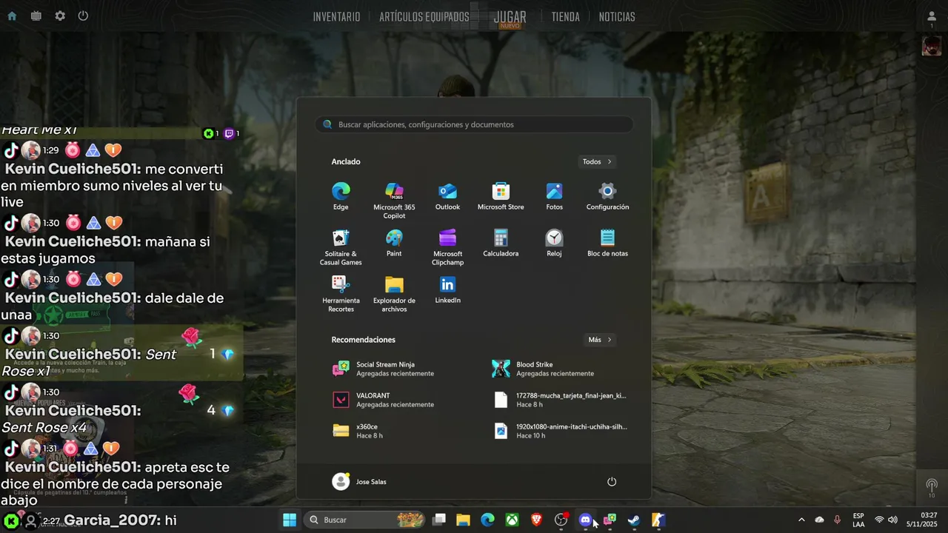
Task: Select the JUGAR tab
Action: coord(510,17)
